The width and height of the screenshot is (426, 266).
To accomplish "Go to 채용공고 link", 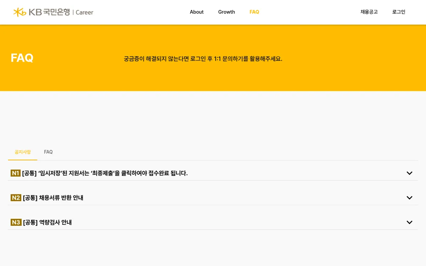I will (x=369, y=12).
